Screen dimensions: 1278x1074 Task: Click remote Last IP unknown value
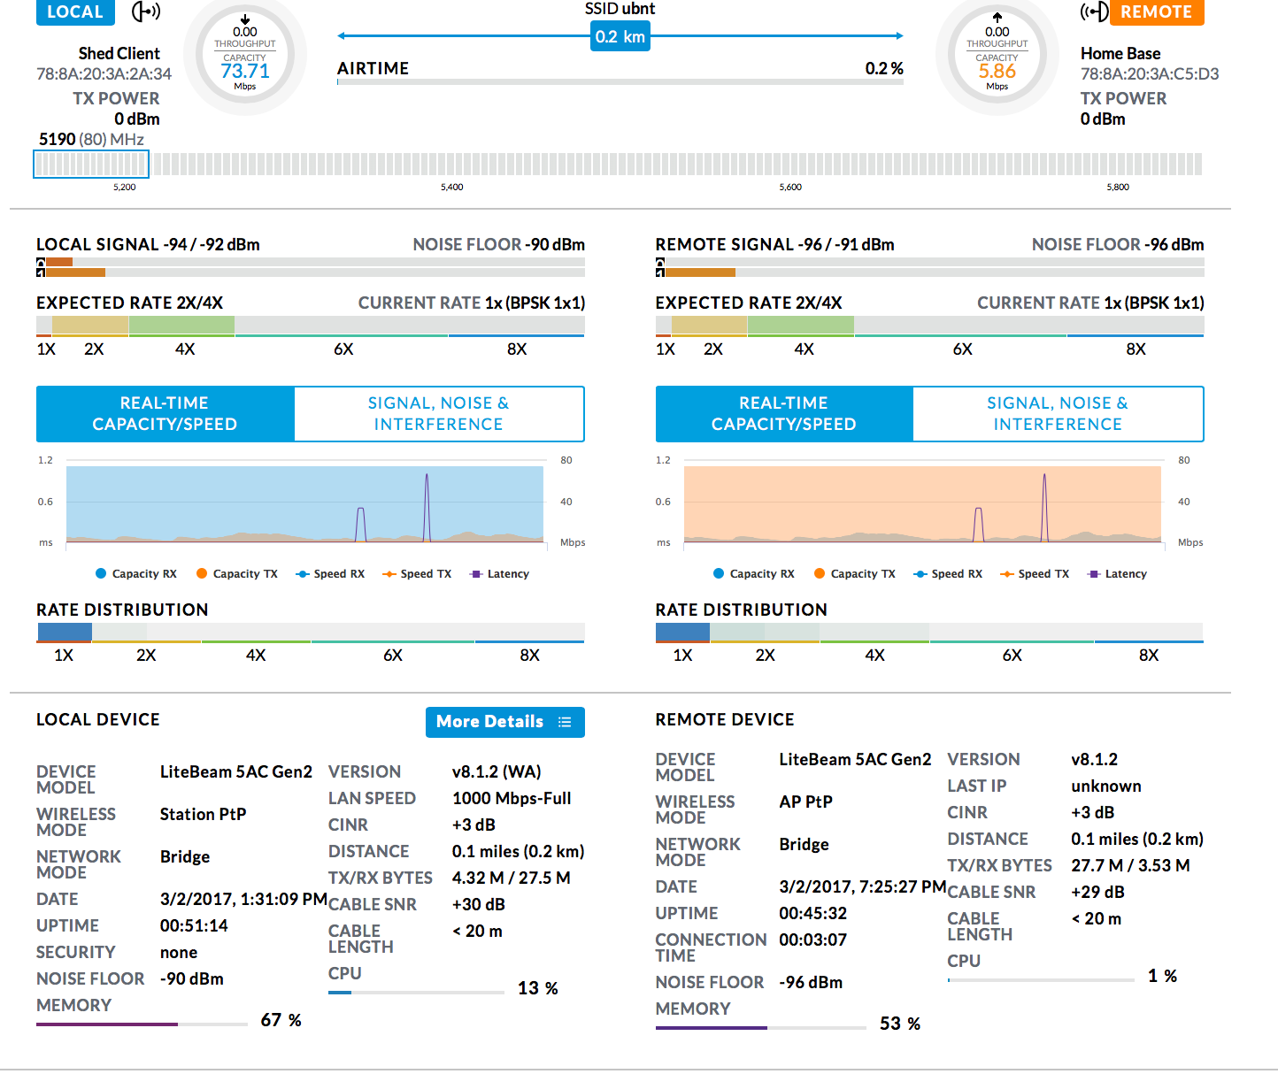click(1106, 786)
